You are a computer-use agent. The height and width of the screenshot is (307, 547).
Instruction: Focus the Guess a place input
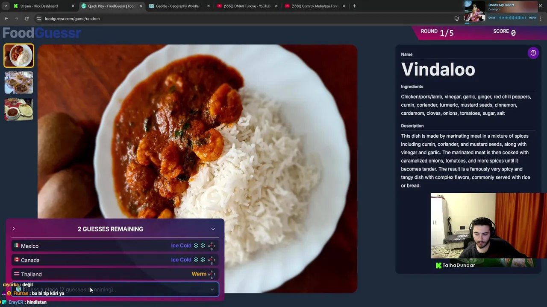[115, 290]
